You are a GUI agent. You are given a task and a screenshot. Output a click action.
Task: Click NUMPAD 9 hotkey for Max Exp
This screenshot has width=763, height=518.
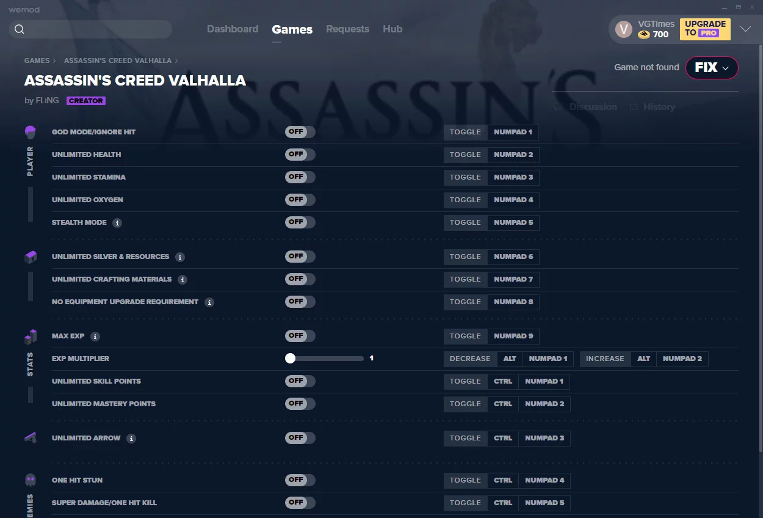pos(513,336)
